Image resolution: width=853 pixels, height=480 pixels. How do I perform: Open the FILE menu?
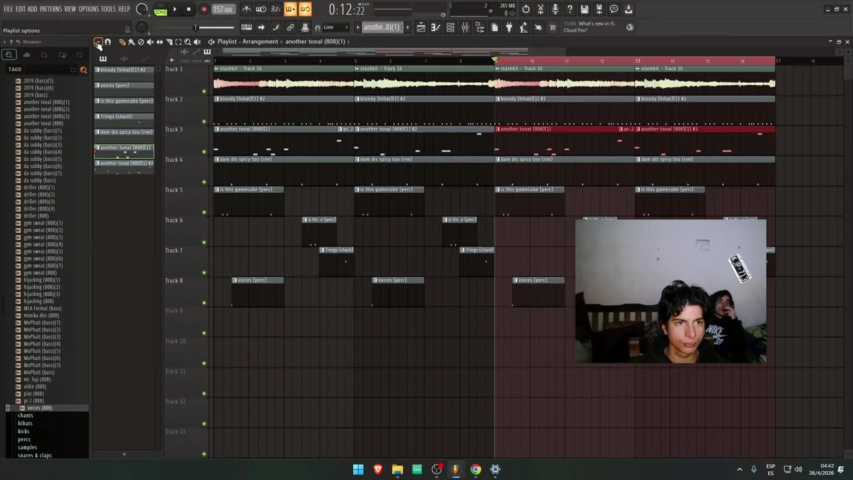pyautogui.click(x=8, y=9)
